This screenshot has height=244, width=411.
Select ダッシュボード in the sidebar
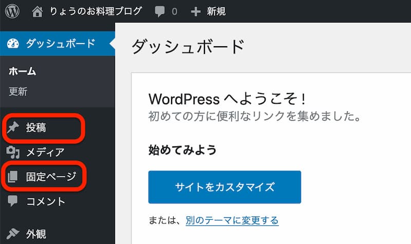coord(58,44)
